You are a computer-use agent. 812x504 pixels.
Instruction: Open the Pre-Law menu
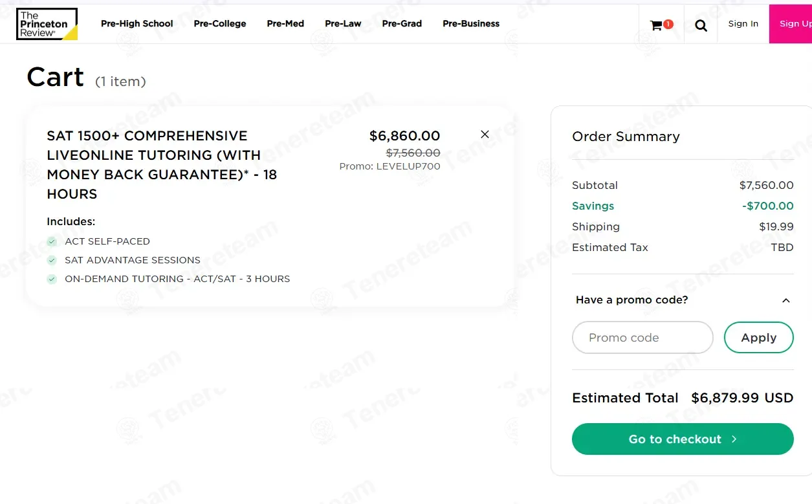tap(343, 24)
